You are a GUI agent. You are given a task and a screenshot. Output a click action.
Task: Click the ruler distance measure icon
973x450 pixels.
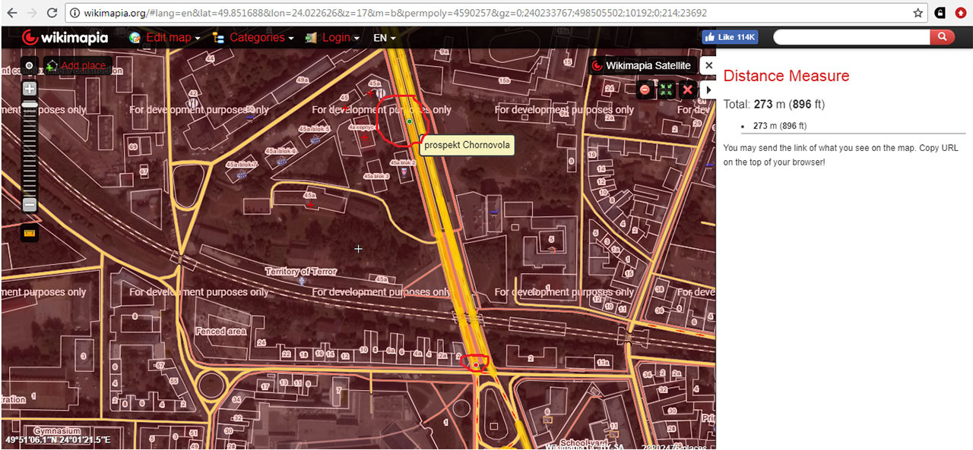point(30,233)
